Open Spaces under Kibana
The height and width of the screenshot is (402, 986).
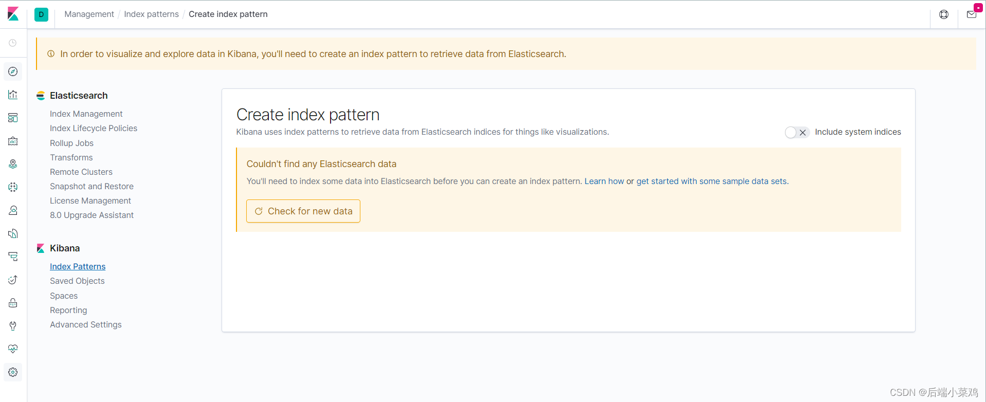(x=64, y=296)
